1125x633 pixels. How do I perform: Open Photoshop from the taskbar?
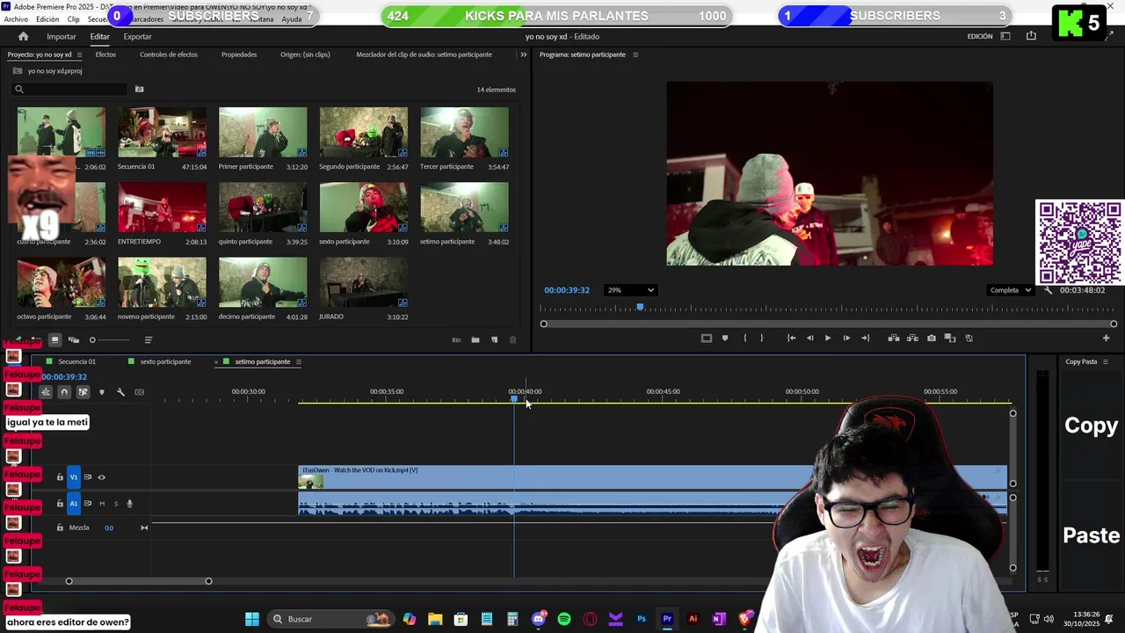tap(642, 619)
